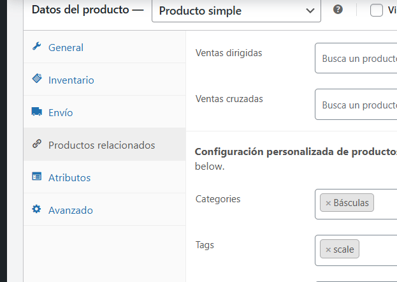The image size is (397, 282).
Task: Remove the Básculas category chip
Action: [328, 203]
